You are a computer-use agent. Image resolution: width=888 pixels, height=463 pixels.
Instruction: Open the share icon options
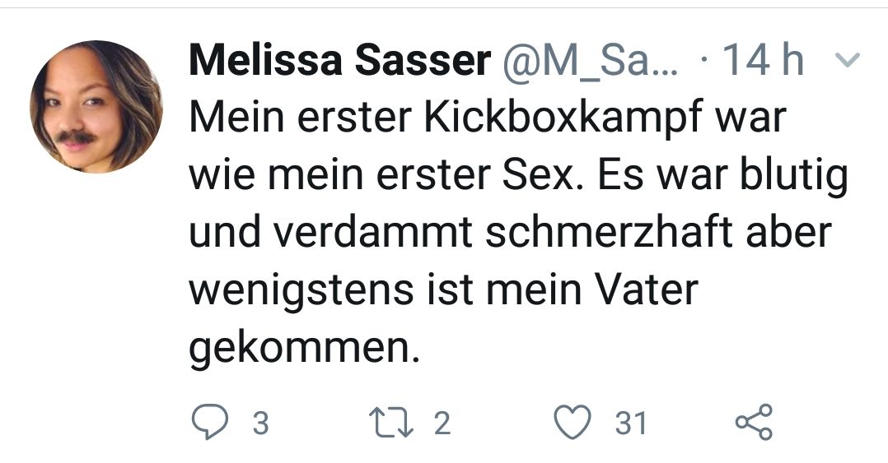click(x=754, y=423)
